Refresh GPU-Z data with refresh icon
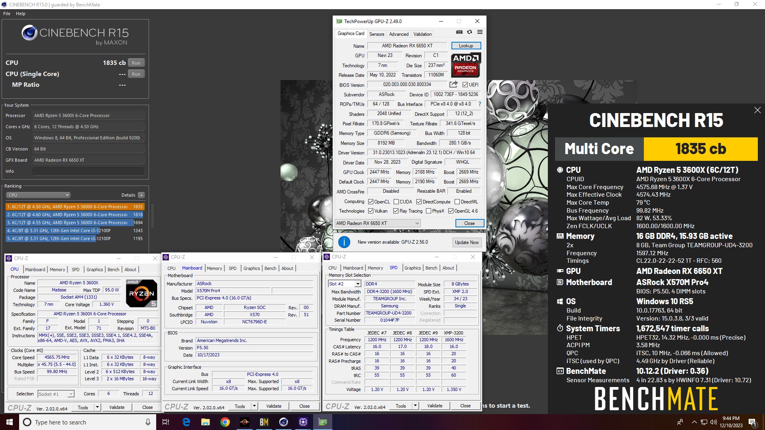The width and height of the screenshot is (765, 430). coord(469,32)
